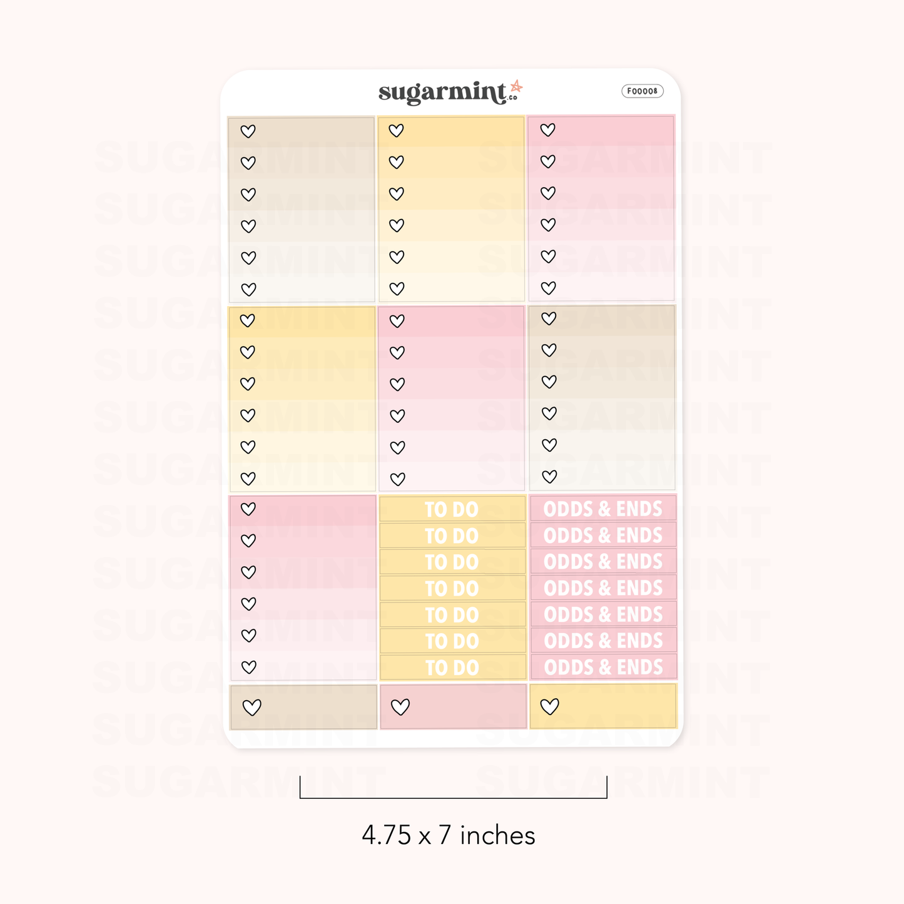This screenshot has height=904, width=904.
Task: Click the star icon on the sugarmint logo
Action: click(x=516, y=87)
